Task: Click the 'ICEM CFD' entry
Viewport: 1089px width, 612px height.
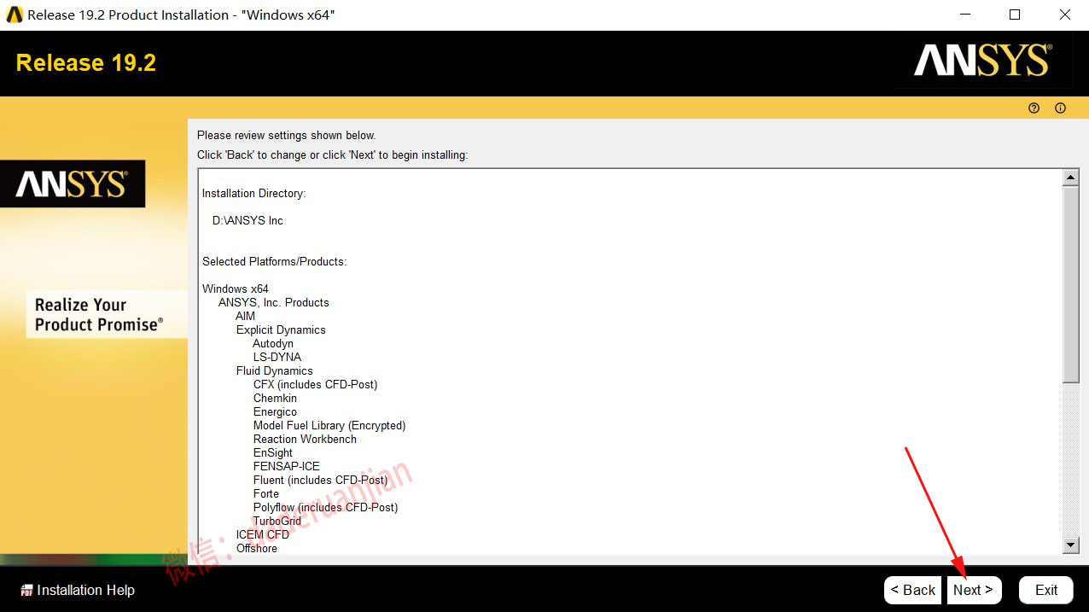Action: (263, 535)
